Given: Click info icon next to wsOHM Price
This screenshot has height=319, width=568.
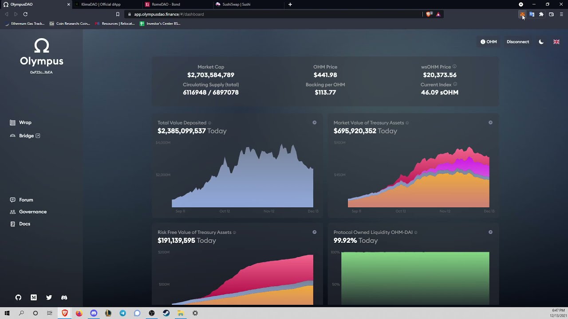Looking at the screenshot, I should (x=454, y=67).
